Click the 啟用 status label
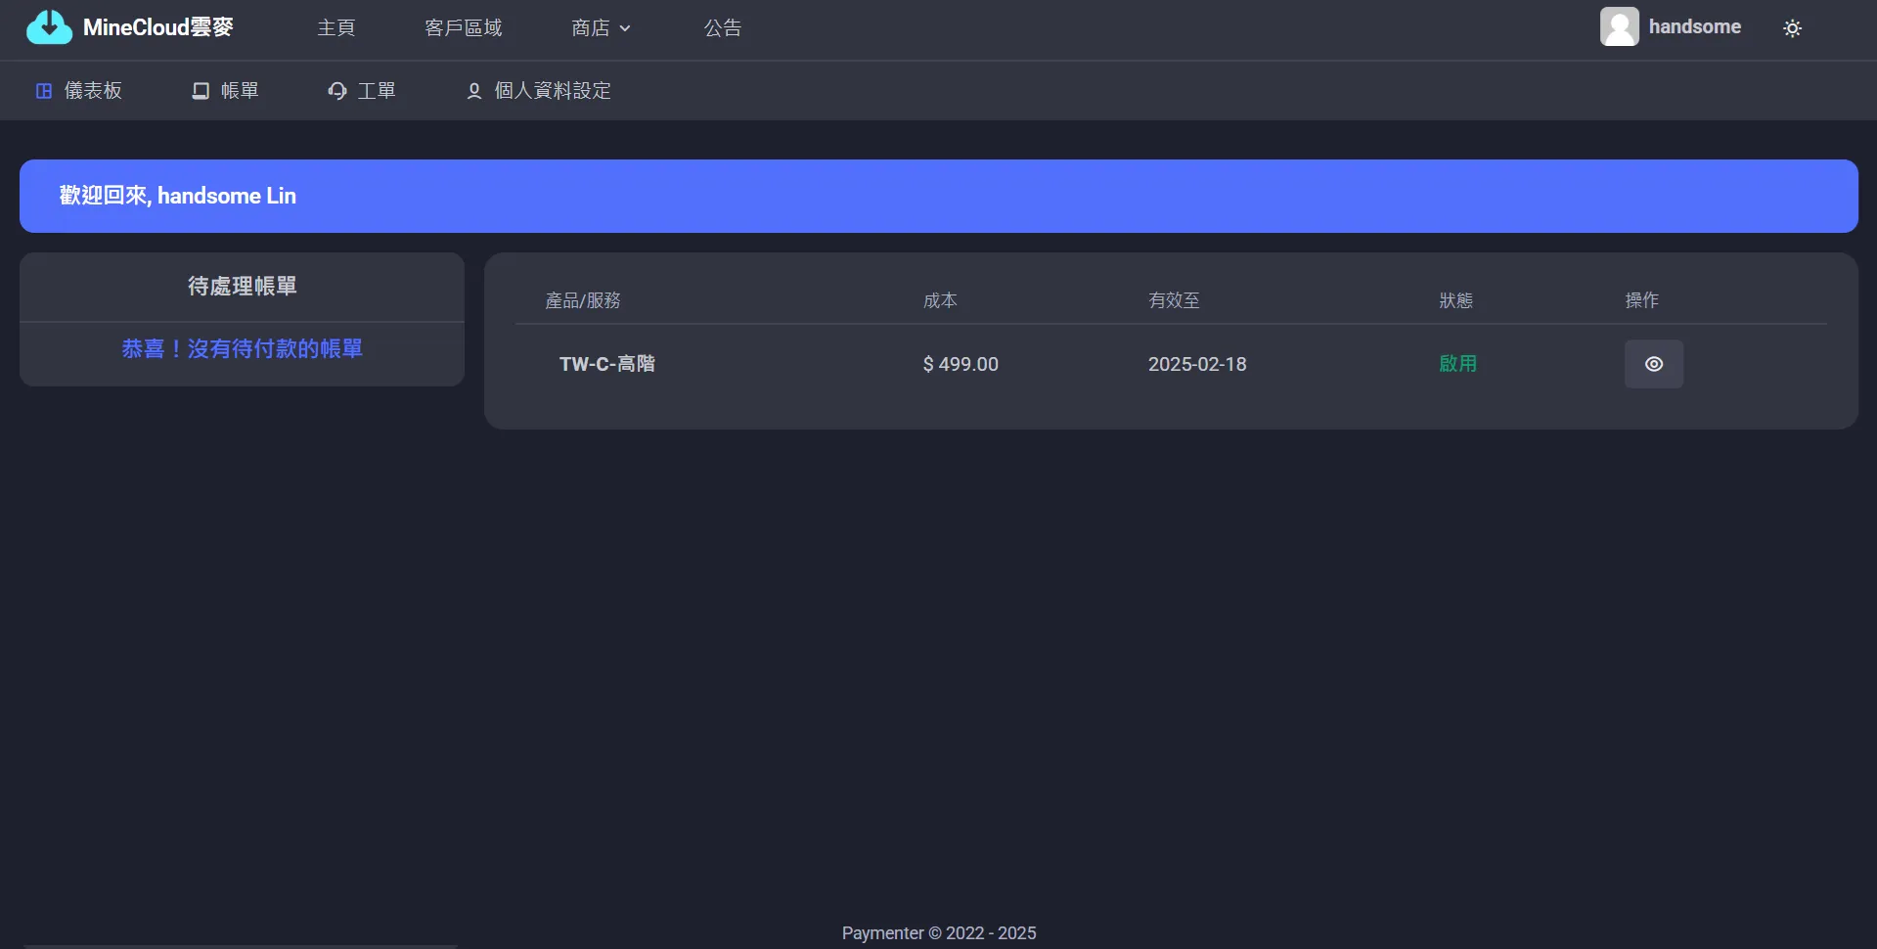The image size is (1877, 949). [1457, 364]
